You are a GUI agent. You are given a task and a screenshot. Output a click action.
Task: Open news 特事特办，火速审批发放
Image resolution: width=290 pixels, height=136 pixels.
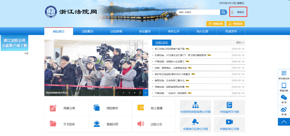[171, 68]
